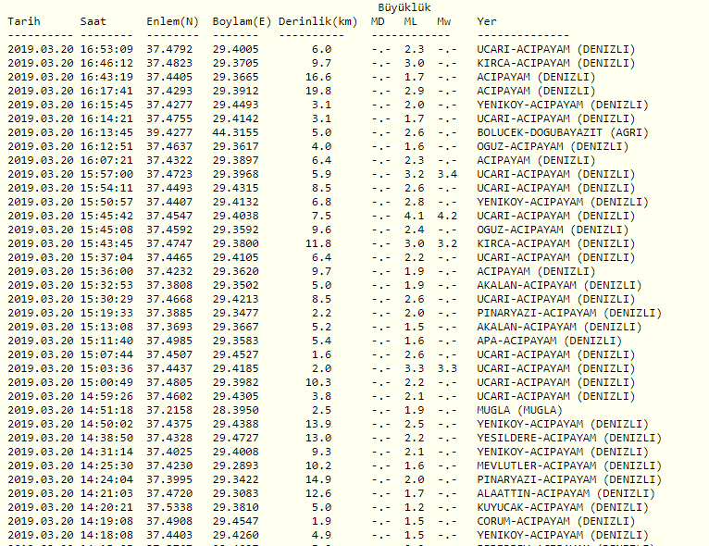Click time 15:50:57
The image size is (709, 546).
click(x=106, y=202)
